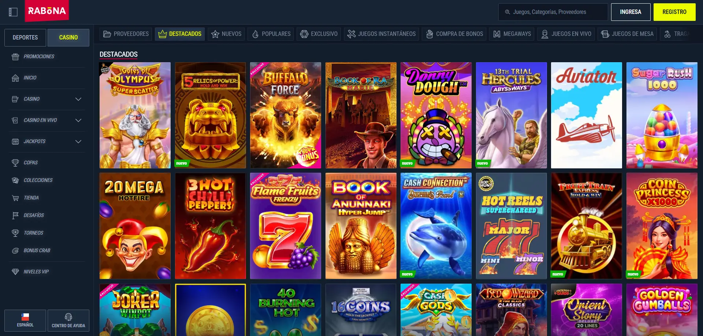Image resolution: width=703 pixels, height=336 pixels.
Task: Click the Tienda shopping cart icon
Action: (15, 198)
